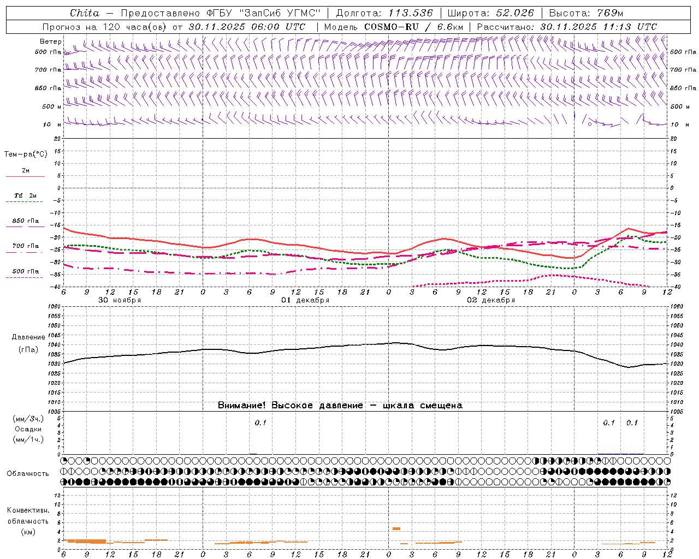Click the Облачность row label
Image resolution: width=699 pixels, height=559 pixels.
[28, 474]
